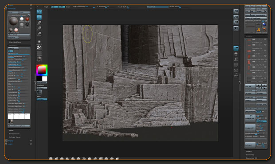Click the ReMesh All button

[250, 118]
